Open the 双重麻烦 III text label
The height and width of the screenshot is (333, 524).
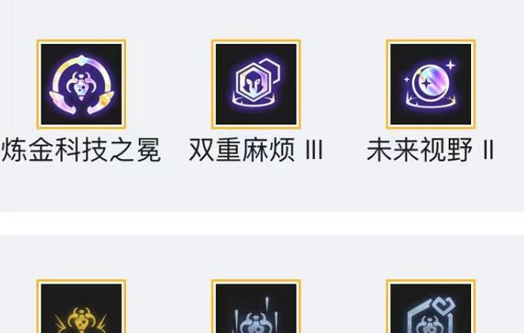(x=256, y=150)
